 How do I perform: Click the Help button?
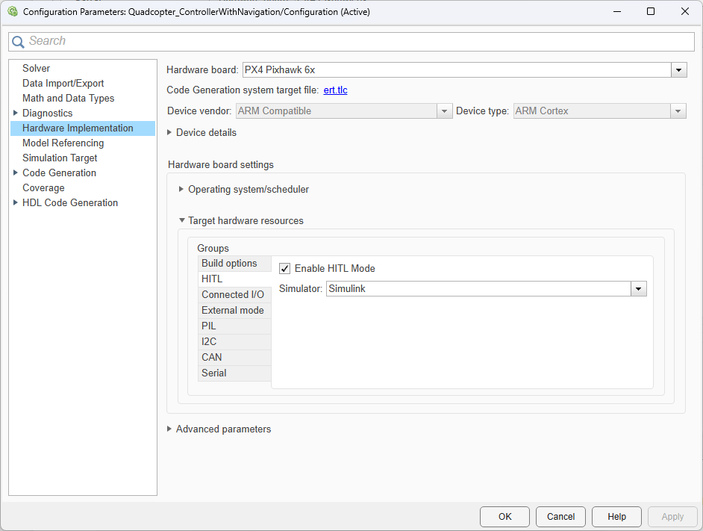(x=617, y=517)
